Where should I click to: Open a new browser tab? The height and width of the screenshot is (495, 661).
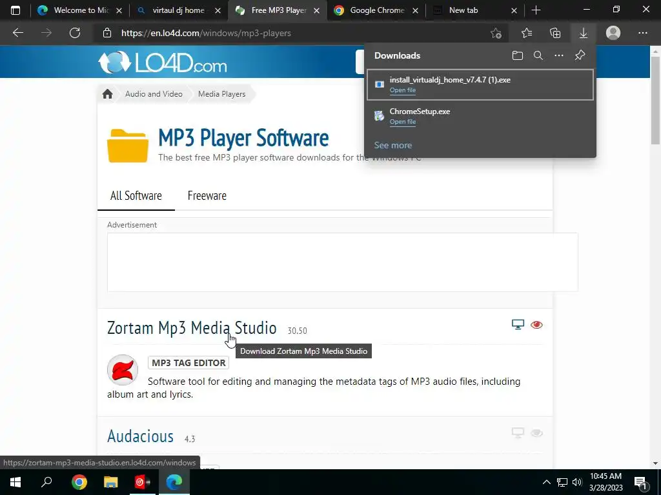(536, 10)
